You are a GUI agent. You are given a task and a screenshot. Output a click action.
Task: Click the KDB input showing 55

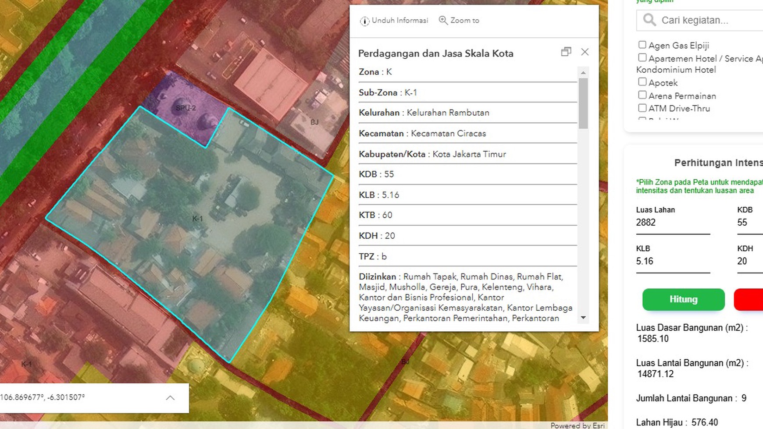click(750, 223)
